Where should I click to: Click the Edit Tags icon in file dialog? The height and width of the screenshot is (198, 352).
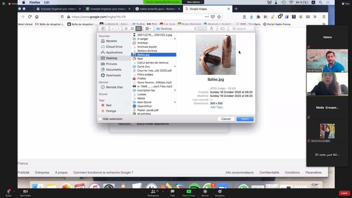(222, 29)
